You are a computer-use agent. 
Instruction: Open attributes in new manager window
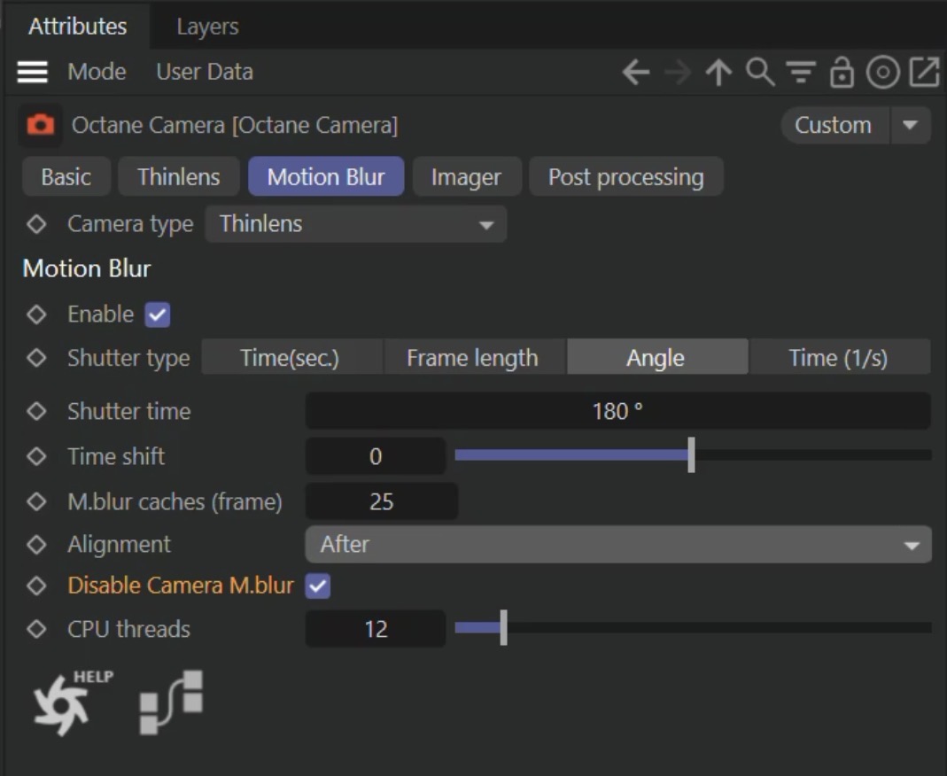(924, 73)
